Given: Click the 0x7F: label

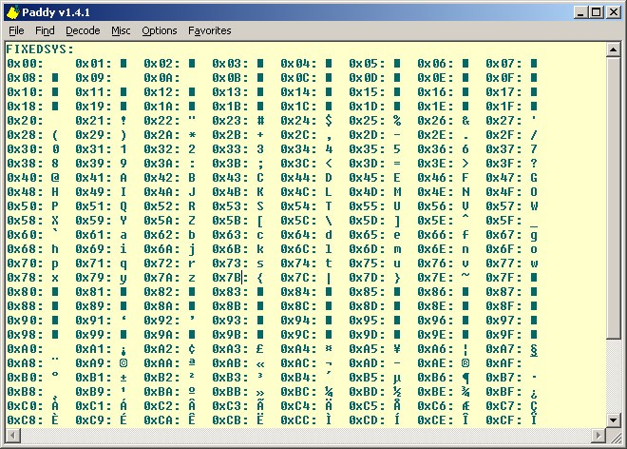Looking at the screenshot, I should coord(503,278).
